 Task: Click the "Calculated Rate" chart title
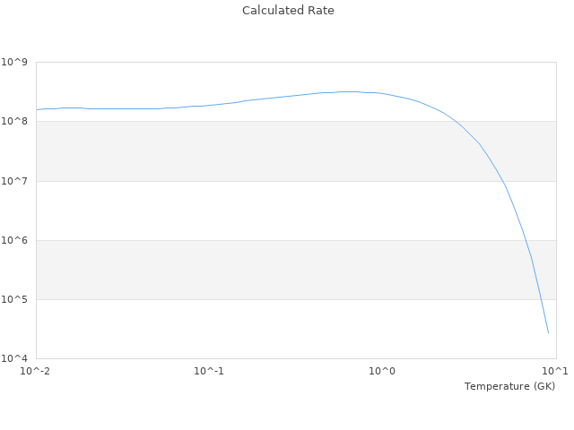288,11
